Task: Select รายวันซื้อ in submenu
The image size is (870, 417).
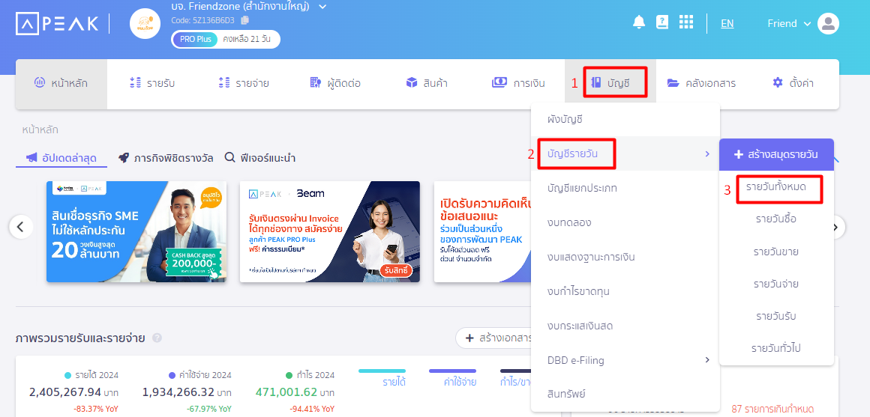Action: coord(776,219)
